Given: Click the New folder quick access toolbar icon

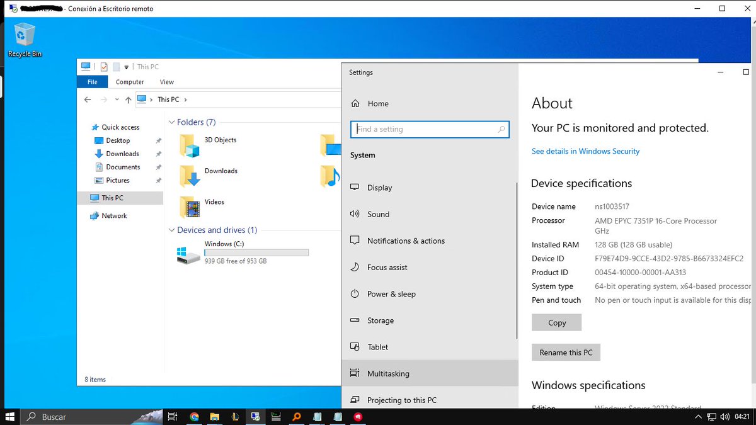Looking at the screenshot, I should point(116,67).
